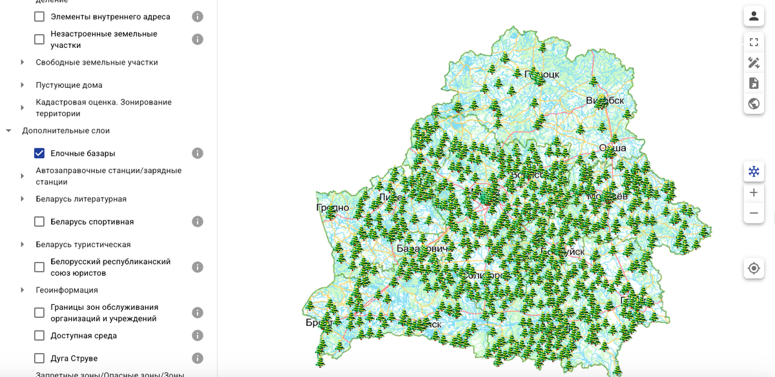This screenshot has height=377, width=775.
Task: Click the Беларусь литературная label
Action: point(81,199)
